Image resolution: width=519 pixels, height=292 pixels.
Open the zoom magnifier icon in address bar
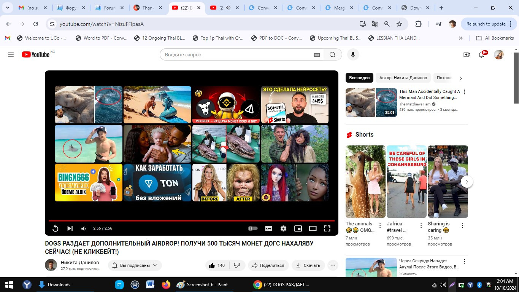tap(387, 24)
